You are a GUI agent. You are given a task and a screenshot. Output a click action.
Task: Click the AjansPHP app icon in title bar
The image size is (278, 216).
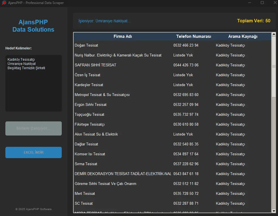click(4, 3)
